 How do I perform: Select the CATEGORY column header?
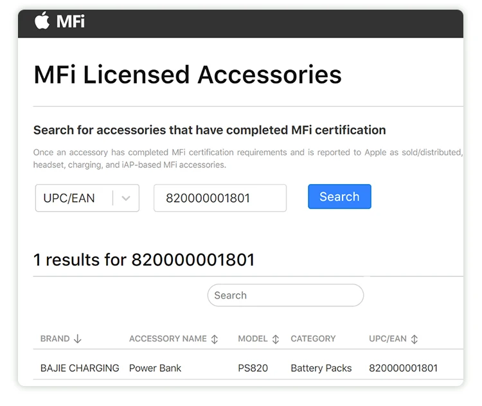point(313,338)
